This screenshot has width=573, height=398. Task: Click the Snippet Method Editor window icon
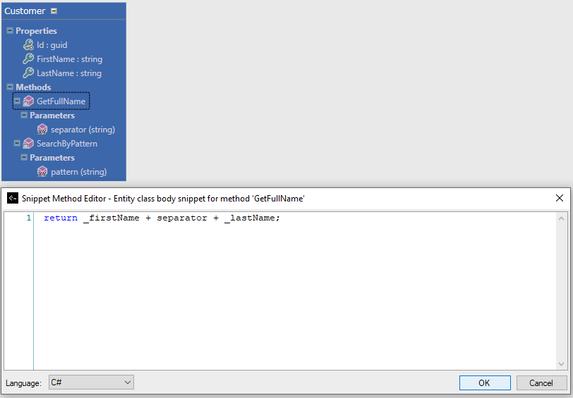tap(12, 199)
